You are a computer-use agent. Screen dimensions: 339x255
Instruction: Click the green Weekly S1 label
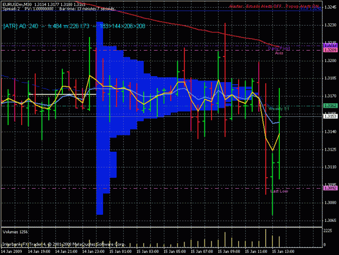click(279, 109)
